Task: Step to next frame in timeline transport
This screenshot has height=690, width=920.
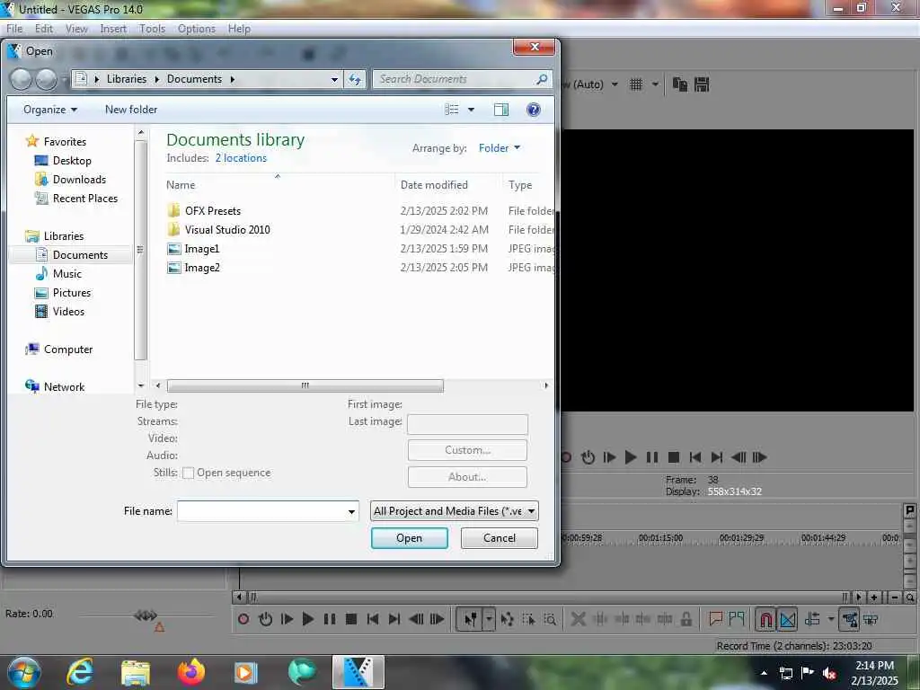Action: click(438, 619)
